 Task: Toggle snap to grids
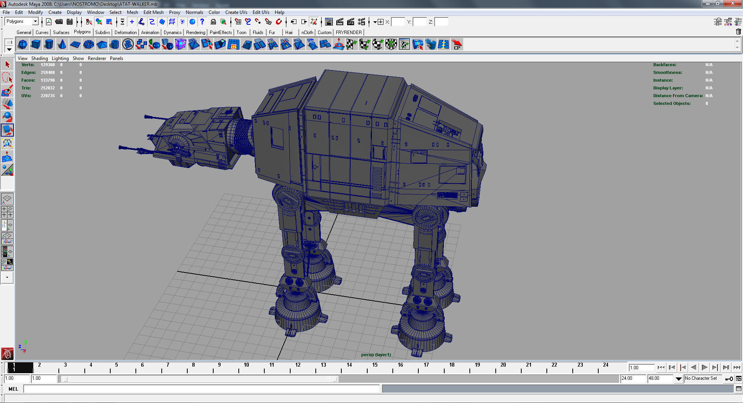coord(238,22)
